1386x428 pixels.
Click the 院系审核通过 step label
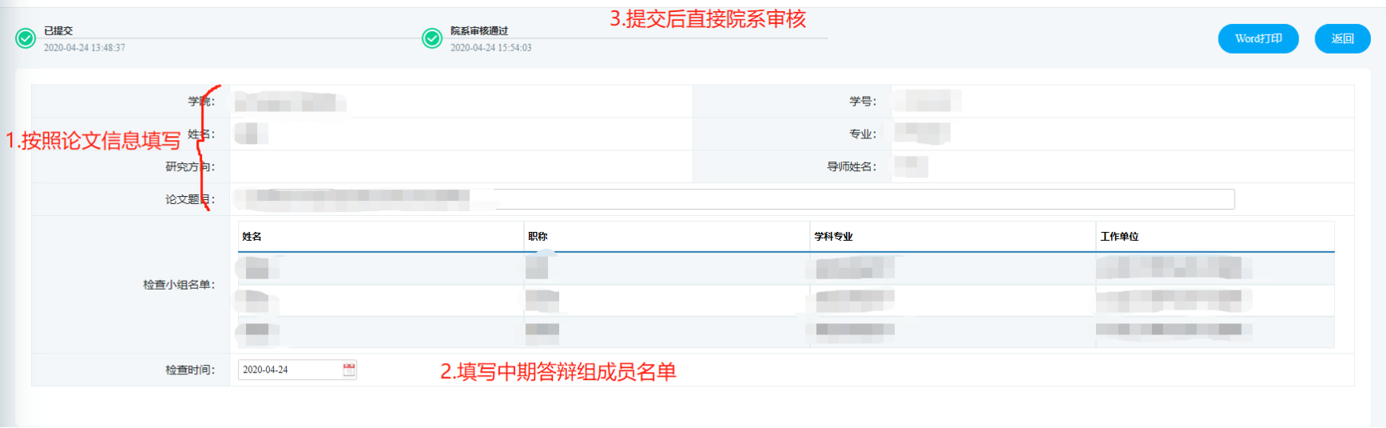tap(479, 30)
